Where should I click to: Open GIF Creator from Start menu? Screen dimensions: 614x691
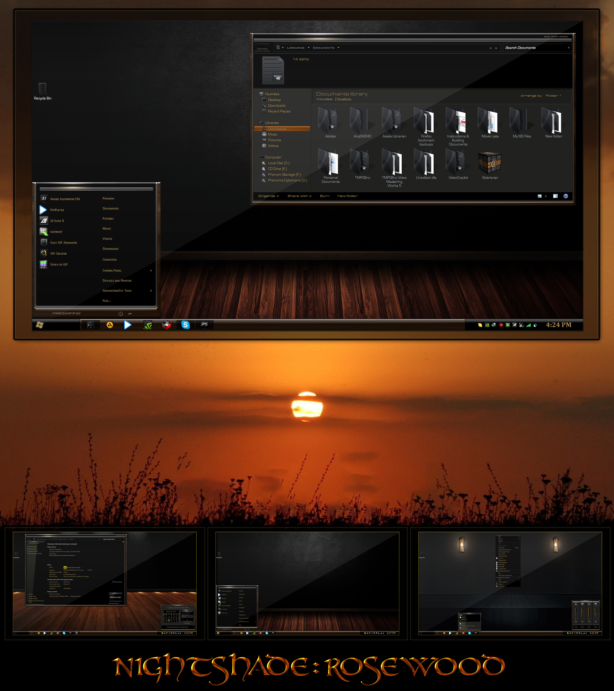tap(53, 253)
